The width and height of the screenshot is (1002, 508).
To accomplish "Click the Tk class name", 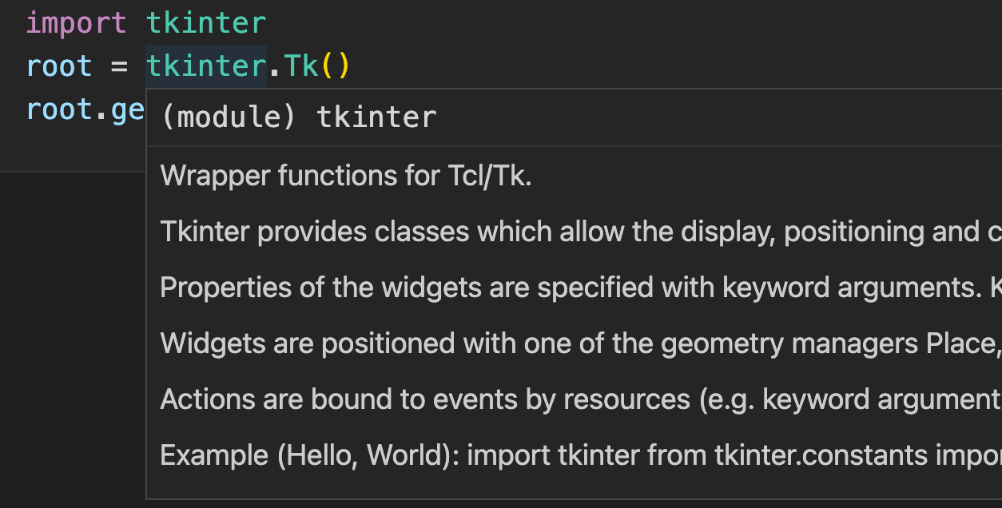I will [302, 65].
